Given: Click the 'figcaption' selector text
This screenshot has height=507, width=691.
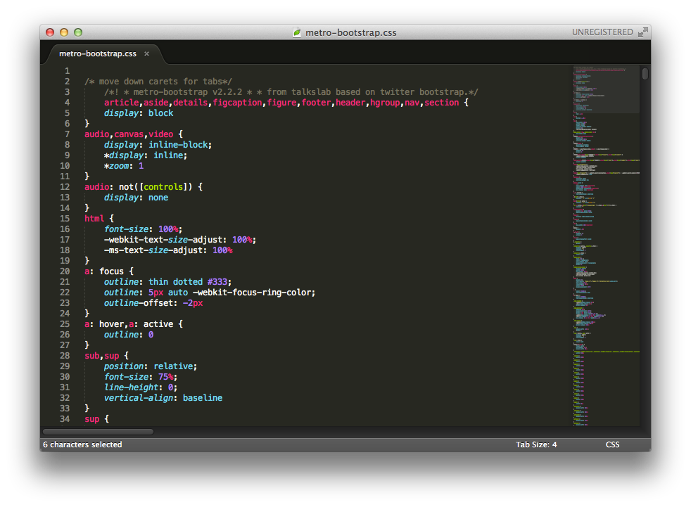Looking at the screenshot, I should point(238,103).
